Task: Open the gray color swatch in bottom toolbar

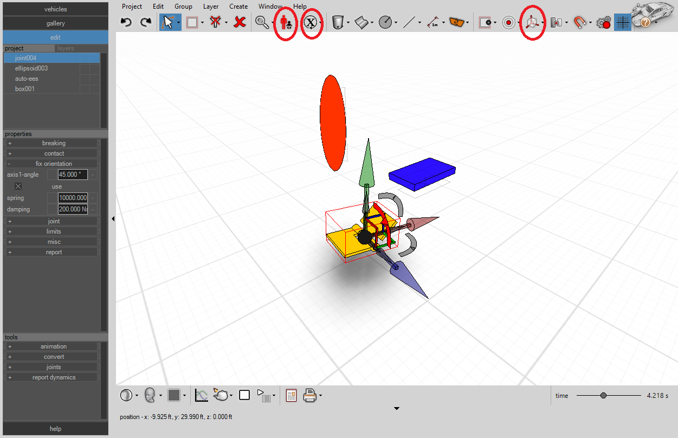Action: tap(173, 395)
